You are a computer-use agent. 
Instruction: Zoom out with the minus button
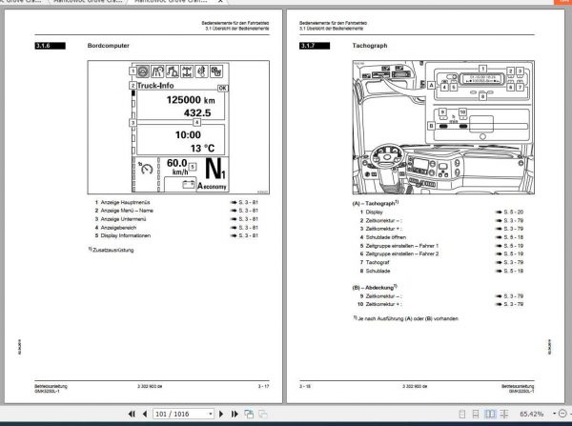tap(562, 414)
